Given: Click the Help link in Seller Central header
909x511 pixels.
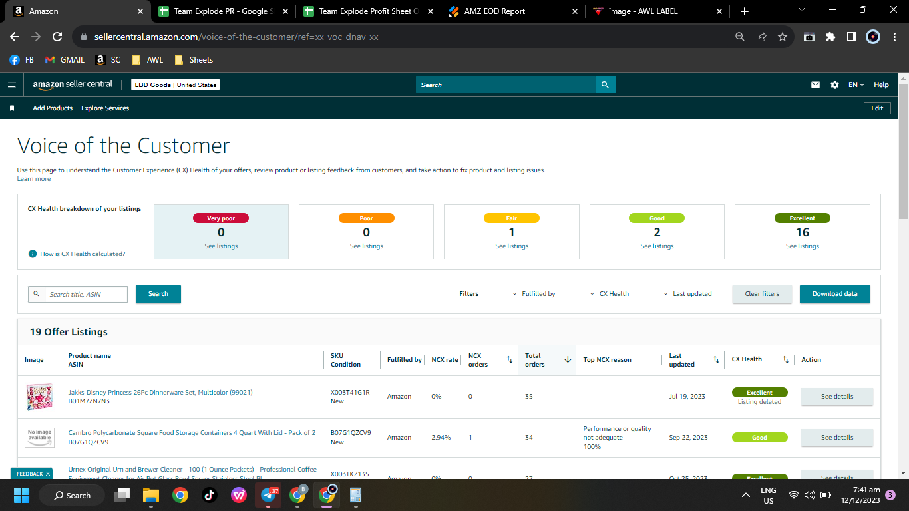Looking at the screenshot, I should point(881,85).
